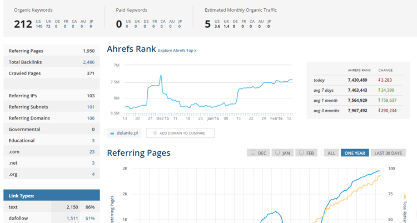Click green up arrow beside 34,399 change
The width and height of the screenshot is (417, 223).
click(x=379, y=90)
